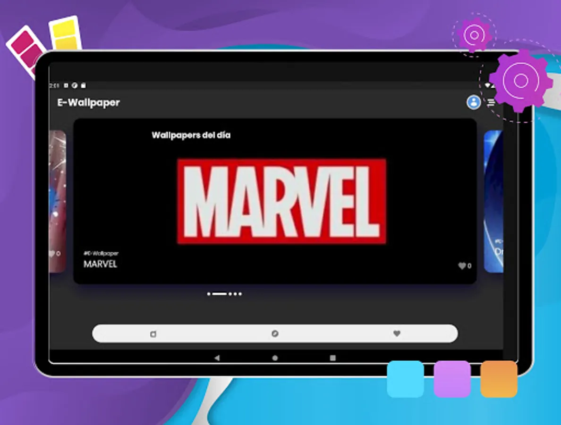Tap the Android back navigation button
Screen dimensions: 561x425
click(x=217, y=358)
